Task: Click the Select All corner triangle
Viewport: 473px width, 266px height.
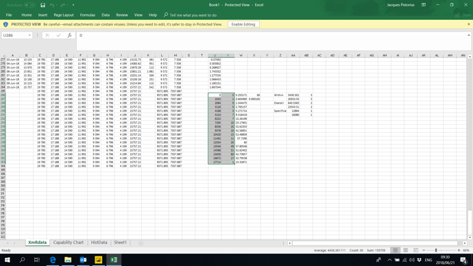Action: (3, 56)
